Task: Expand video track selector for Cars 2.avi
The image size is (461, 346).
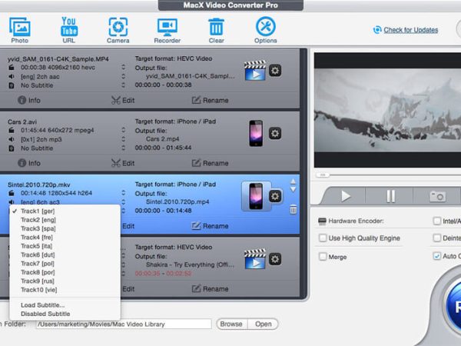Action: click(x=123, y=131)
